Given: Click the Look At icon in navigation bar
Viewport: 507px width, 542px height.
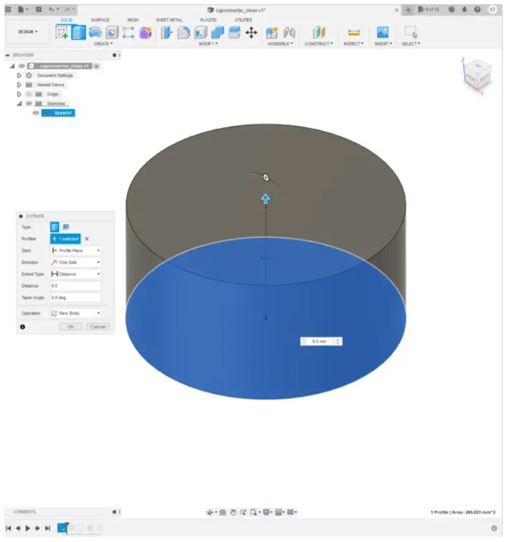Looking at the screenshot, I should coord(223,512).
